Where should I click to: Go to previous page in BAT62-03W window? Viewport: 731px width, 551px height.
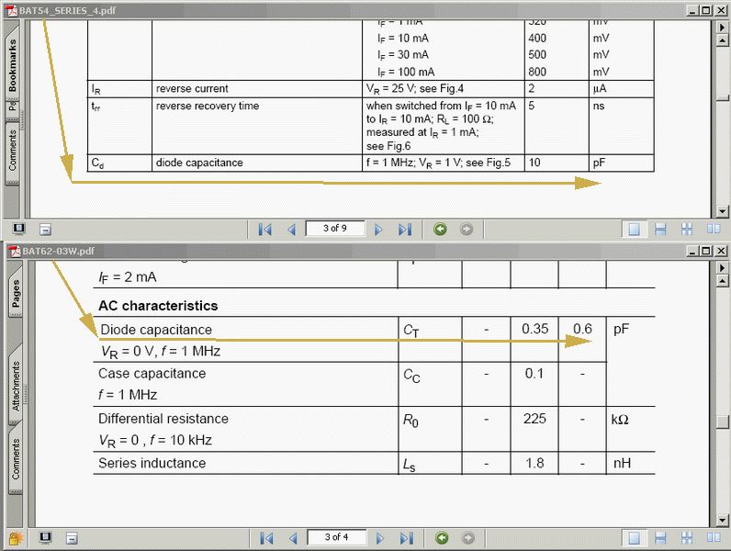pyautogui.click(x=293, y=538)
